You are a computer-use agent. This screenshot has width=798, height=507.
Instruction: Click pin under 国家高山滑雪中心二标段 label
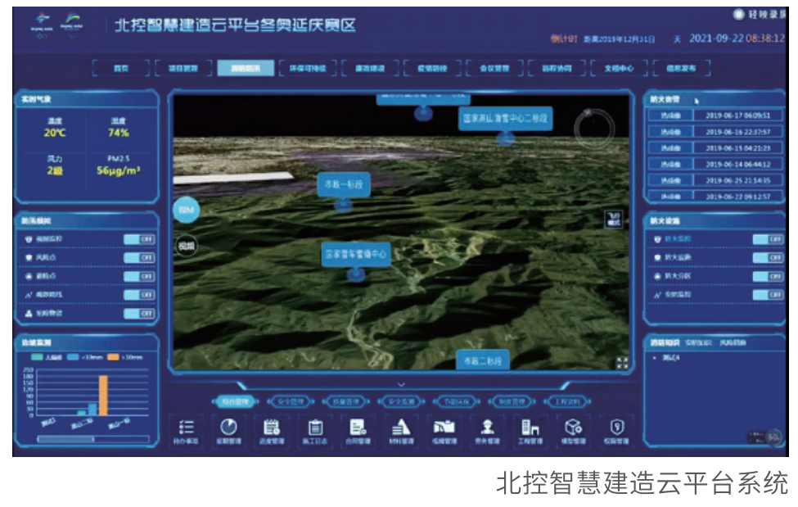point(505,138)
